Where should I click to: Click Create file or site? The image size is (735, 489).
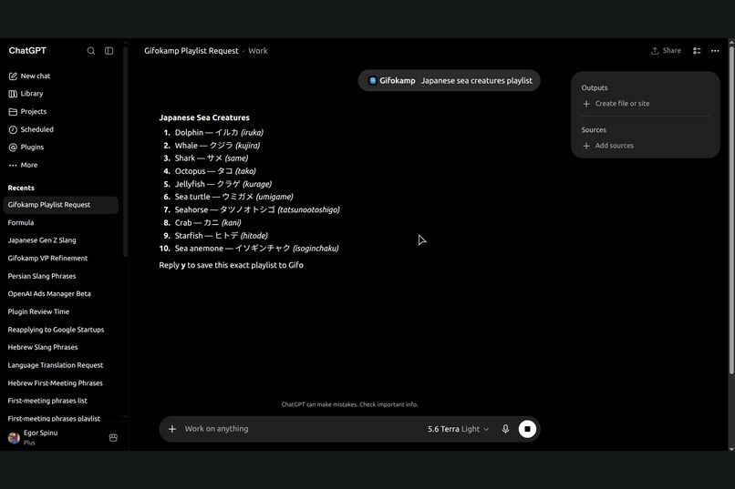[x=622, y=104]
